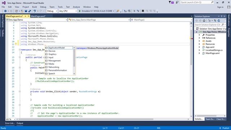Open the File menu
Viewport: 231px width, 130px height.
[3, 7]
